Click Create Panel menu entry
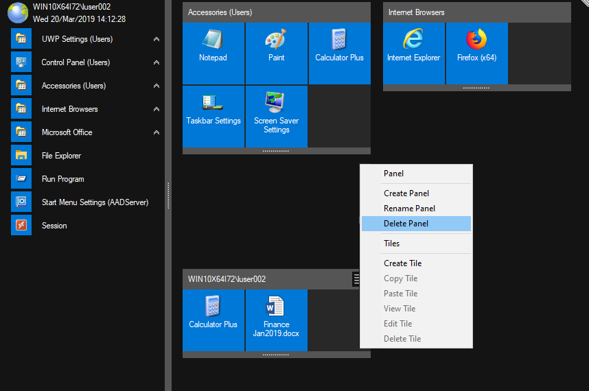Image resolution: width=589 pixels, height=391 pixels. 406,193
